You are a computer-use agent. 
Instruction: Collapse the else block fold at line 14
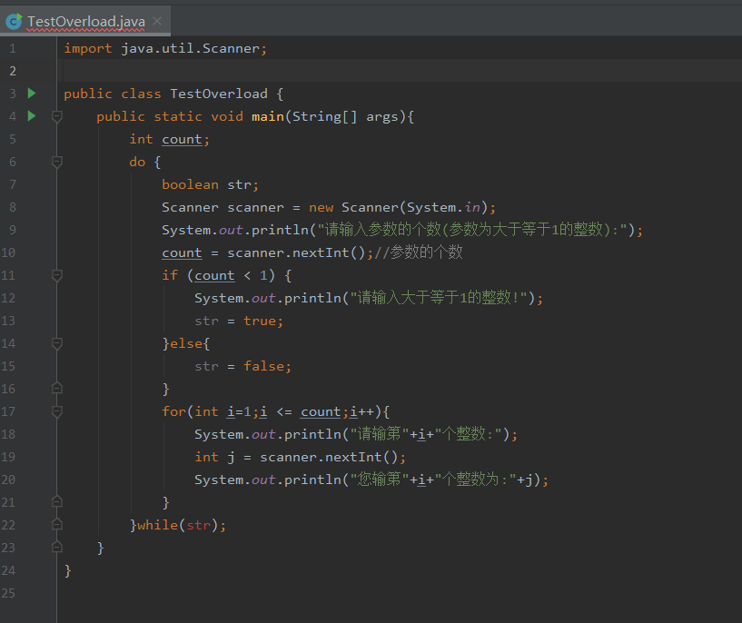click(x=57, y=343)
